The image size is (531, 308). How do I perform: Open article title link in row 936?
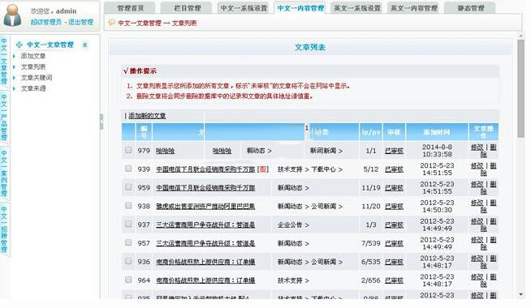coord(205,262)
